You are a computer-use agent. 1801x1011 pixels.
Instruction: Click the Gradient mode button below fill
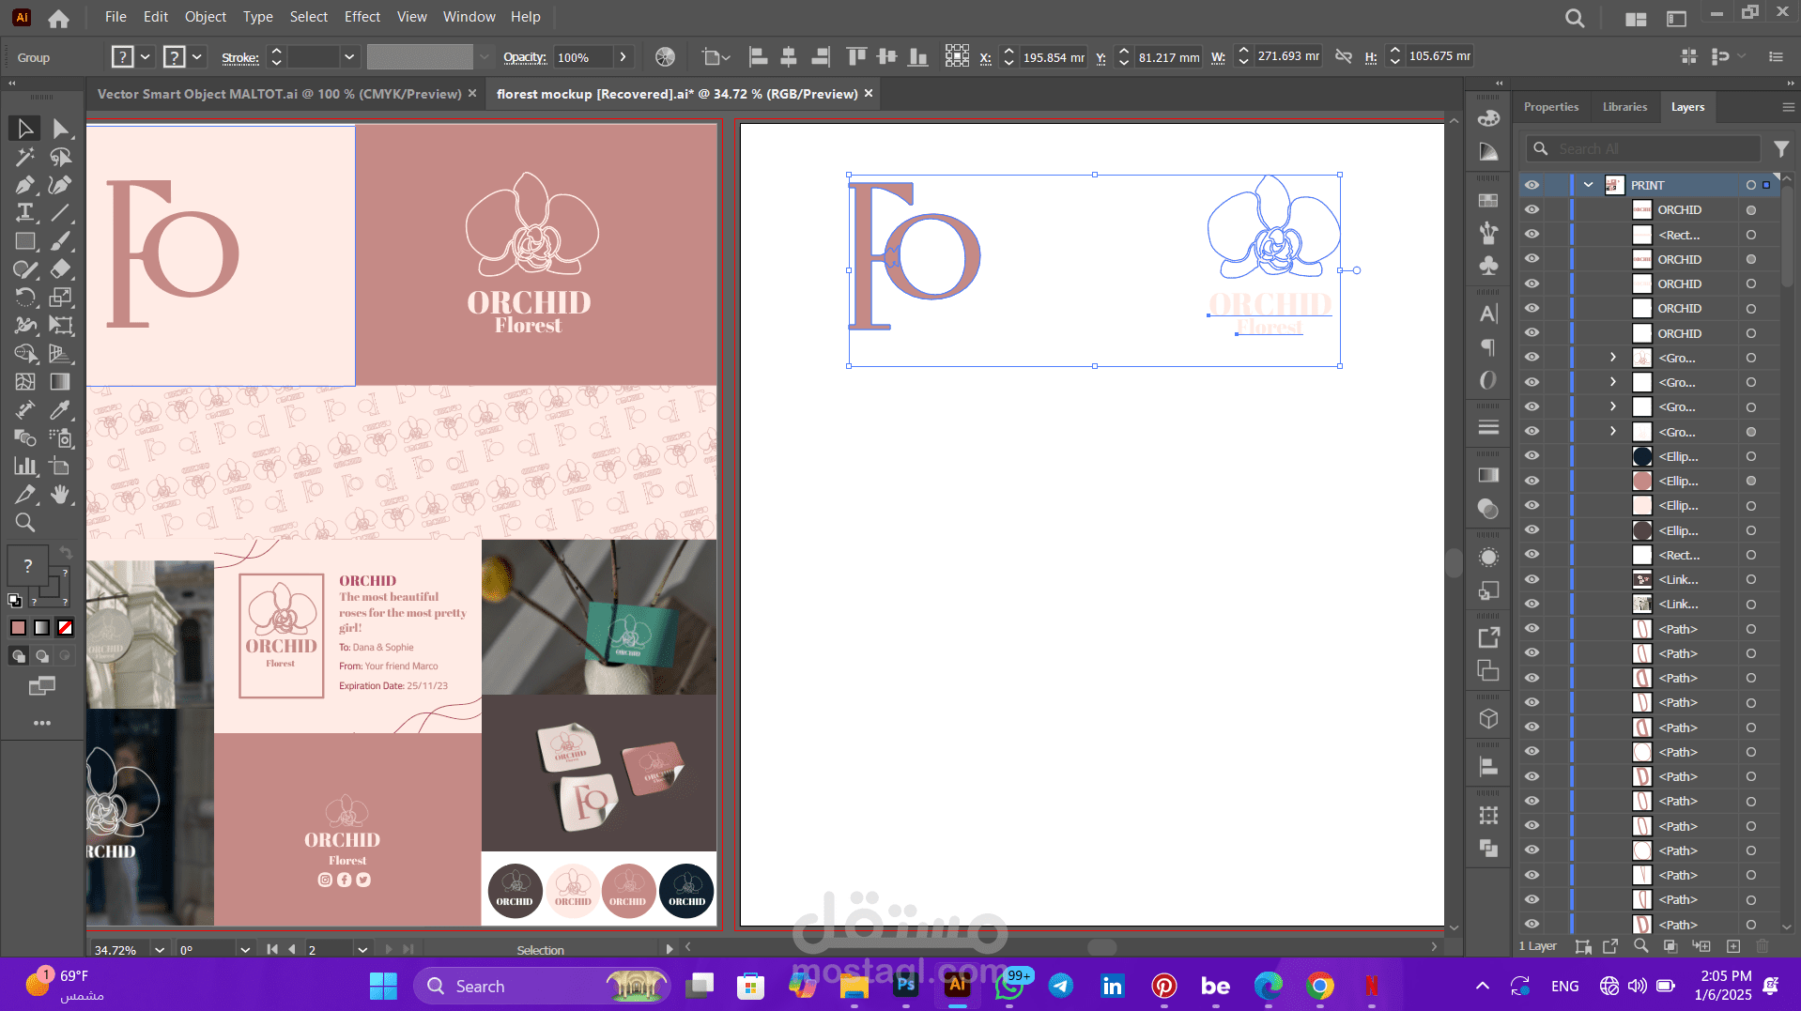[x=42, y=628]
